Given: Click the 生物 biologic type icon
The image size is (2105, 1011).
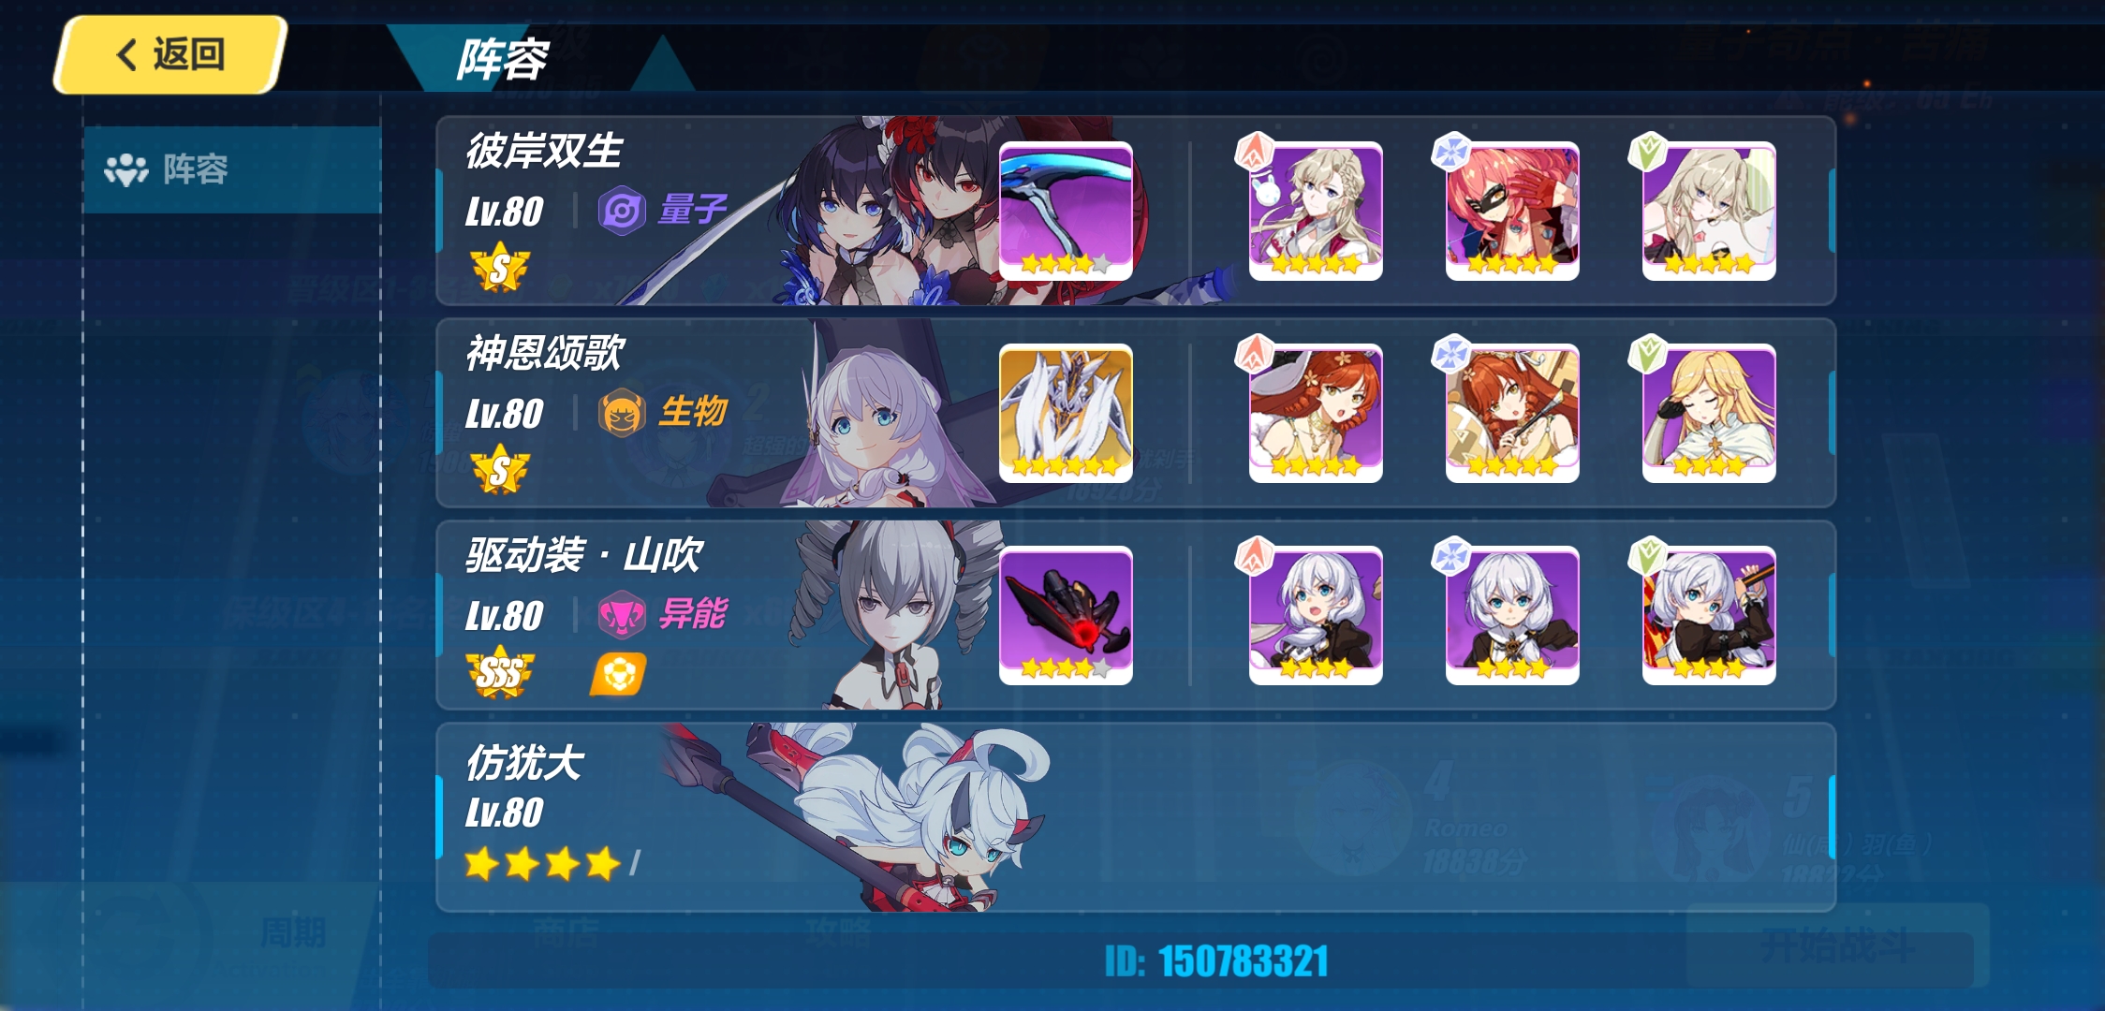Looking at the screenshot, I should [x=622, y=413].
